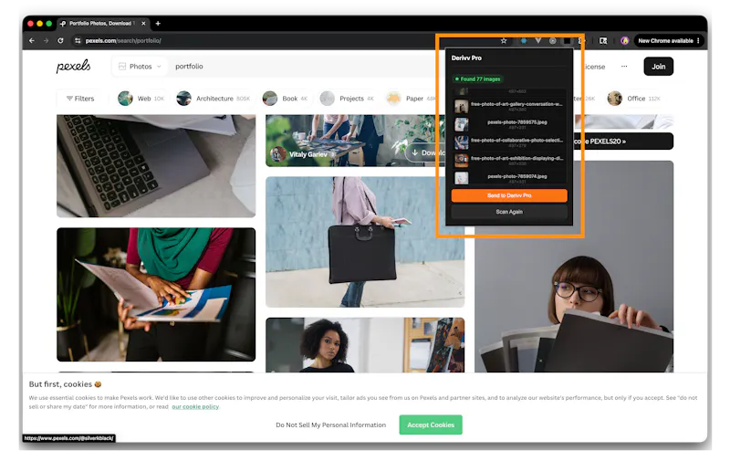Open the Photos search type dropdown
The image size is (730, 472).
[140, 66]
